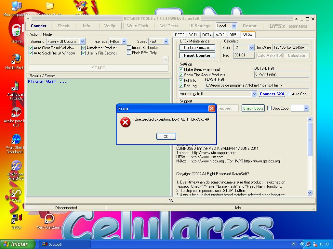
Task: Click OK in the Error dialog
Action: [x=166, y=136]
